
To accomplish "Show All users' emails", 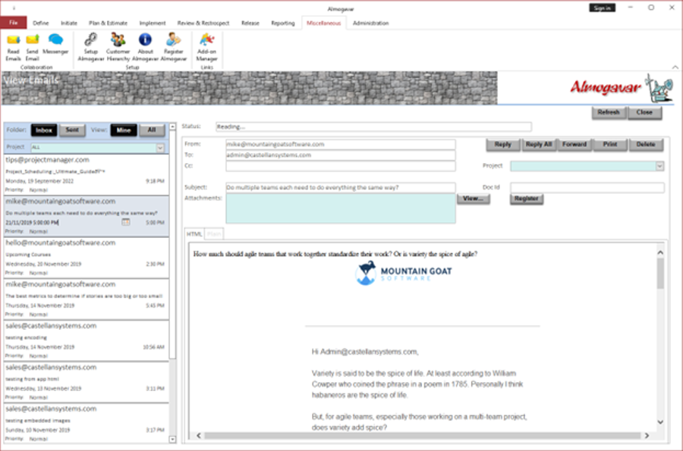I will pyautogui.click(x=152, y=130).
